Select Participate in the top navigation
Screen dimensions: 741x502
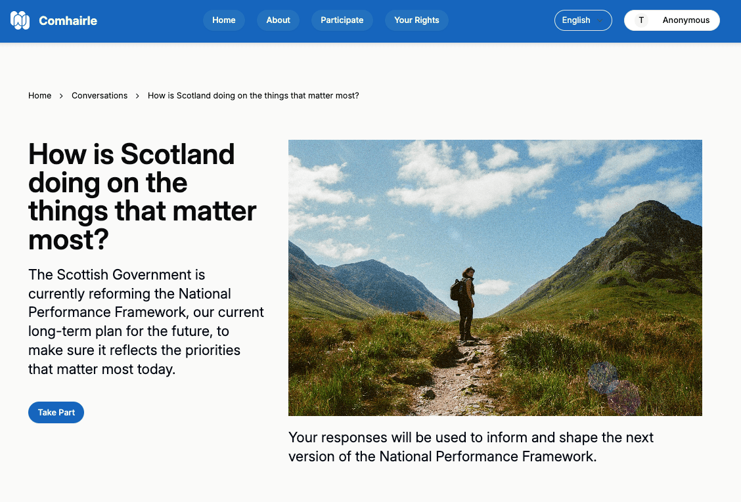(342, 20)
